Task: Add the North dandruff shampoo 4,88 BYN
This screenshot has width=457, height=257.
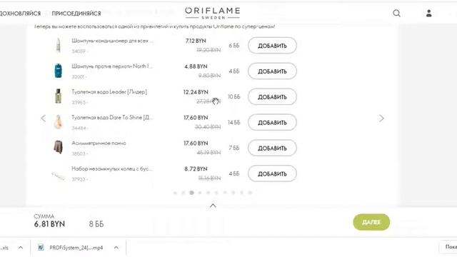Action: pos(272,71)
